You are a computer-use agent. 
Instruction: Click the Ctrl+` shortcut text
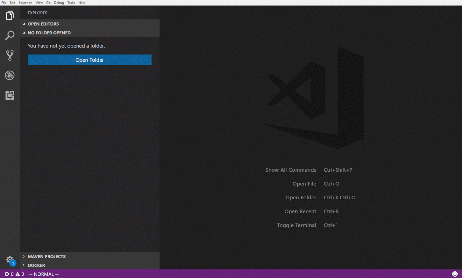330,225
